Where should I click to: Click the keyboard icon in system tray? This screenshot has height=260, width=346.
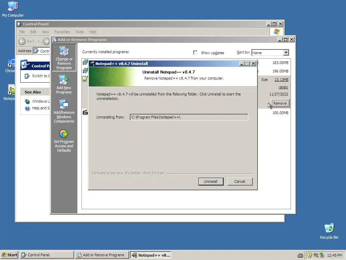click(300, 255)
